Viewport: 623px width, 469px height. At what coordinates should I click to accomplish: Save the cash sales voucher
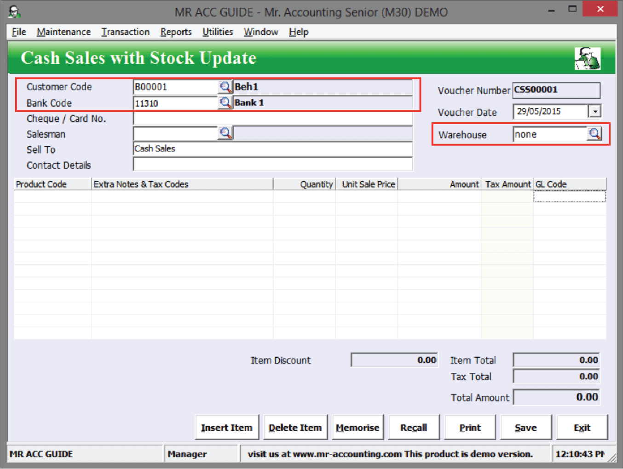tap(525, 428)
